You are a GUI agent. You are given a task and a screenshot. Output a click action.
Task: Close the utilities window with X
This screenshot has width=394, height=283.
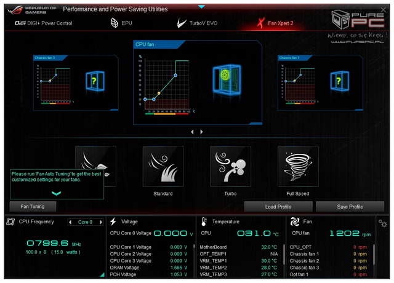[x=383, y=10]
